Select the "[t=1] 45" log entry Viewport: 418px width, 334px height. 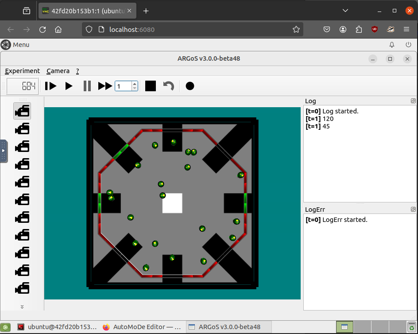point(317,126)
